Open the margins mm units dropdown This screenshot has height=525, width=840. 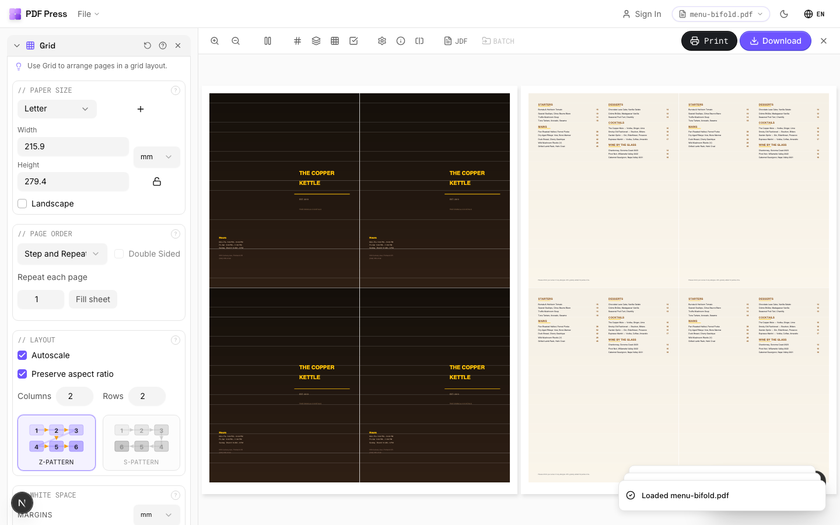click(x=157, y=515)
